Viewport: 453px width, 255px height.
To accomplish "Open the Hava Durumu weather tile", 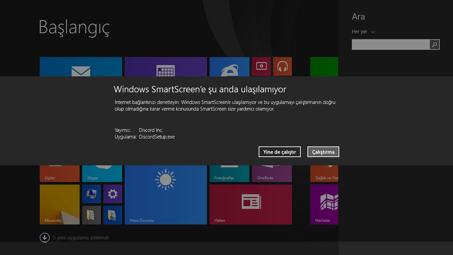I will pyautogui.click(x=166, y=195).
